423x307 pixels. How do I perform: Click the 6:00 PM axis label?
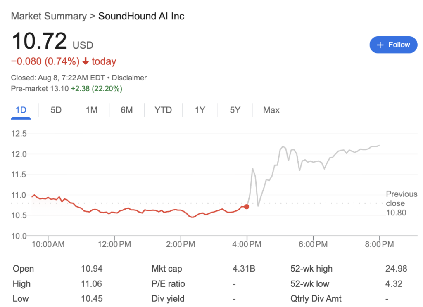pyautogui.click(x=313, y=244)
